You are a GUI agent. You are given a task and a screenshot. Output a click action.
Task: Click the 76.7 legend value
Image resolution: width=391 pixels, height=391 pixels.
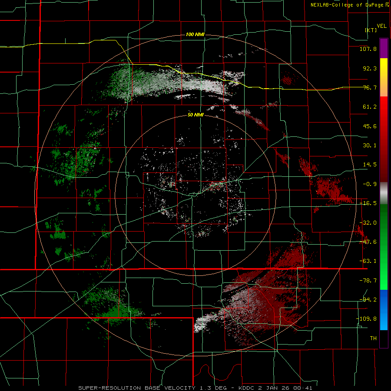click(x=370, y=87)
